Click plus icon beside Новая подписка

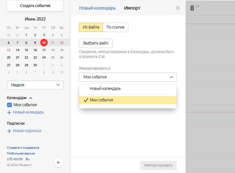(9, 131)
